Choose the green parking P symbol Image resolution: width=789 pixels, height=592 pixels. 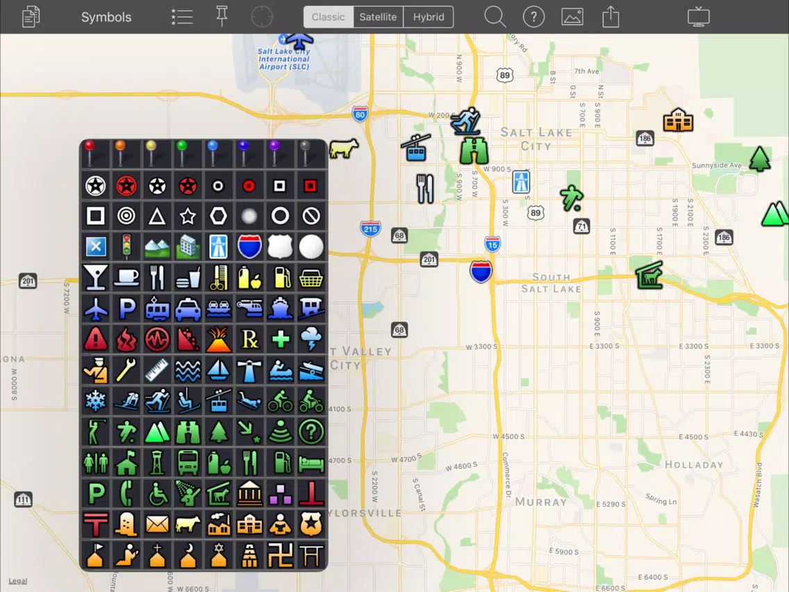pyautogui.click(x=96, y=493)
